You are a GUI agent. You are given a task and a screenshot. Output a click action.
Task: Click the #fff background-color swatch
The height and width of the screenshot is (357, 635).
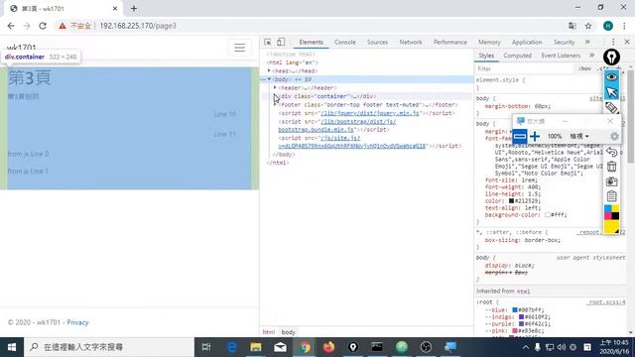(x=547, y=215)
